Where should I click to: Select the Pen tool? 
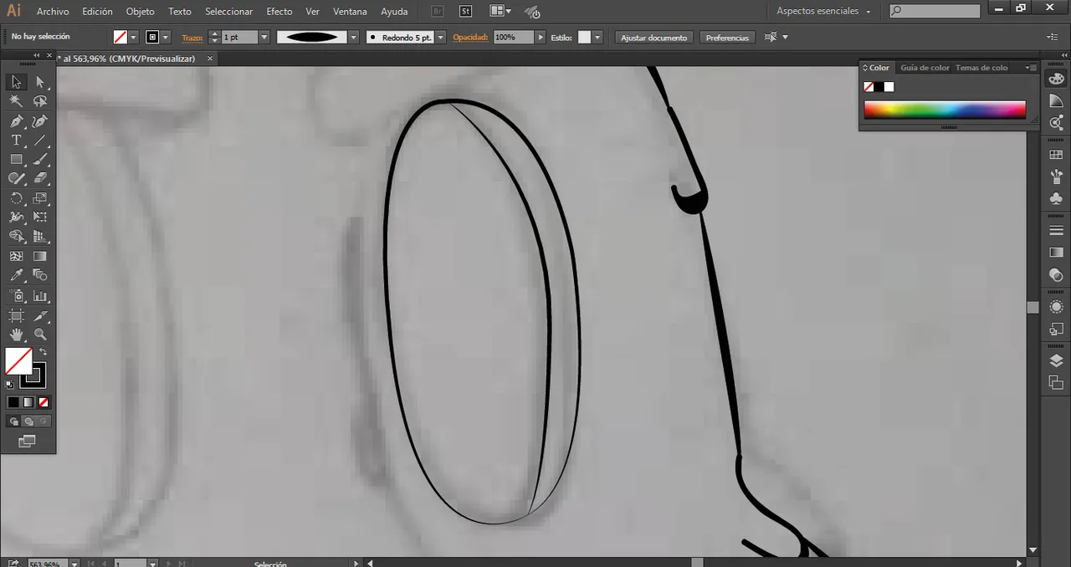17,120
